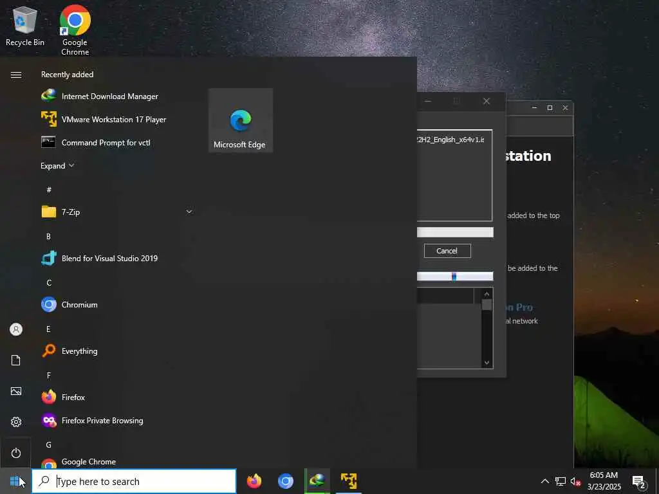
Task: Click scroll down arrow in dialog list
Action: (x=487, y=363)
